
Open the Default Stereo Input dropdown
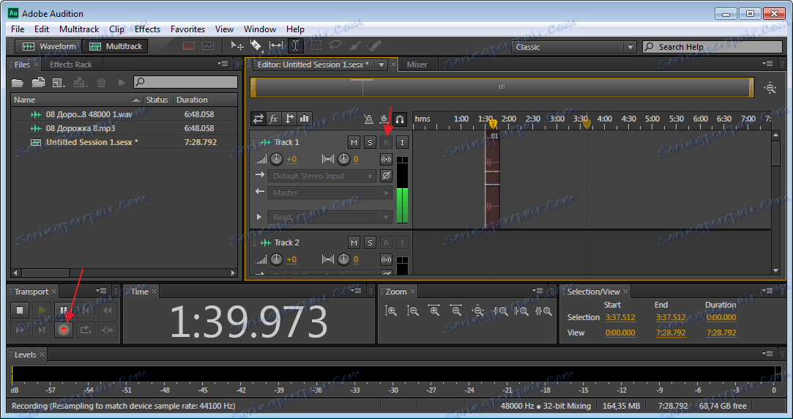323,176
